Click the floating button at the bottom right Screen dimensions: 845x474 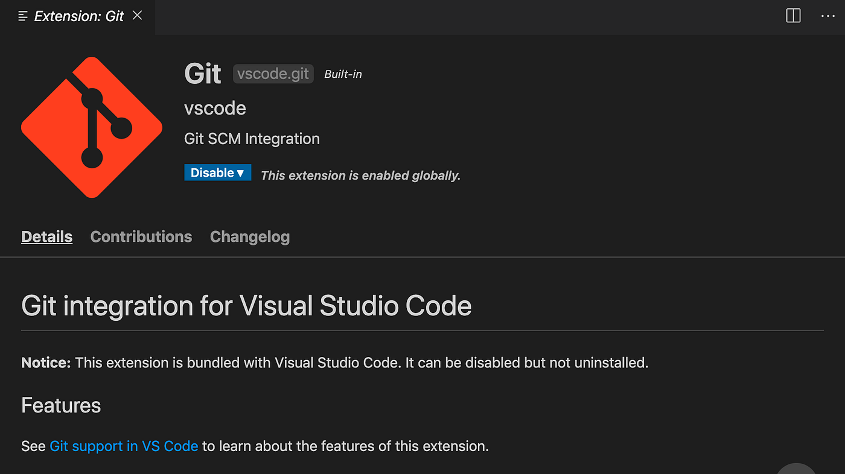(x=796, y=470)
